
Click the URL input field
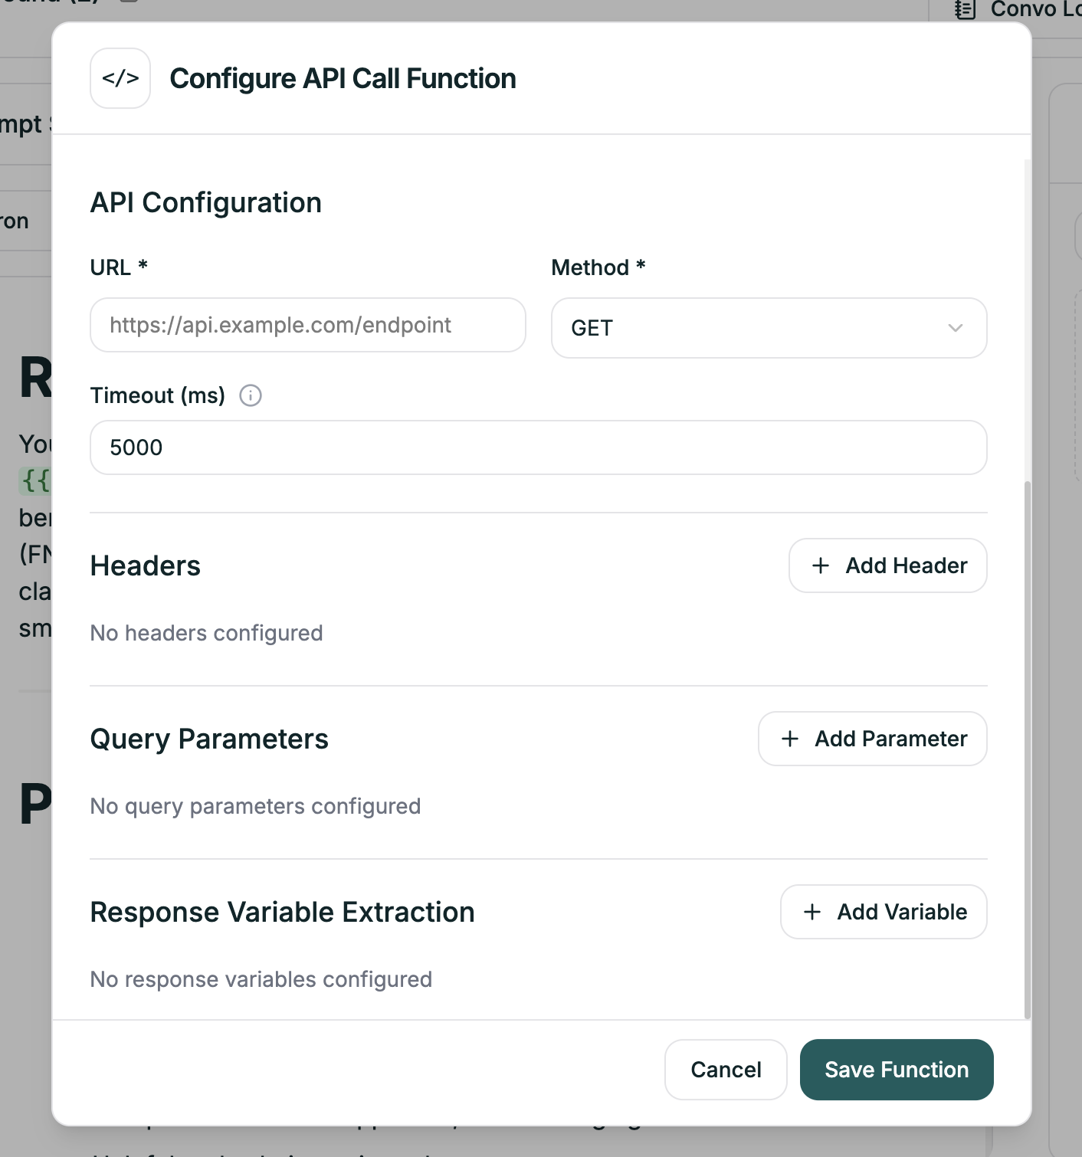point(307,325)
